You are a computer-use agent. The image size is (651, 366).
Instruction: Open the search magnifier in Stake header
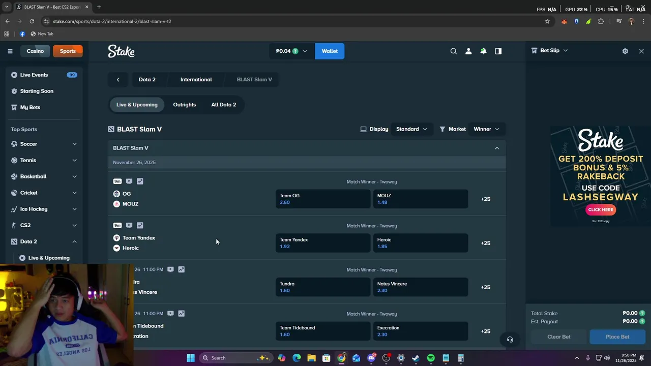pyautogui.click(x=454, y=51)
